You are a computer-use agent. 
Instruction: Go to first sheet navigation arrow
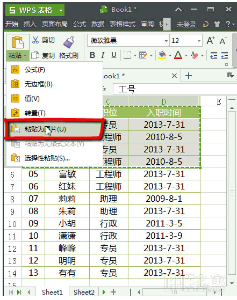pyautogui.click(x=11, y=292)
